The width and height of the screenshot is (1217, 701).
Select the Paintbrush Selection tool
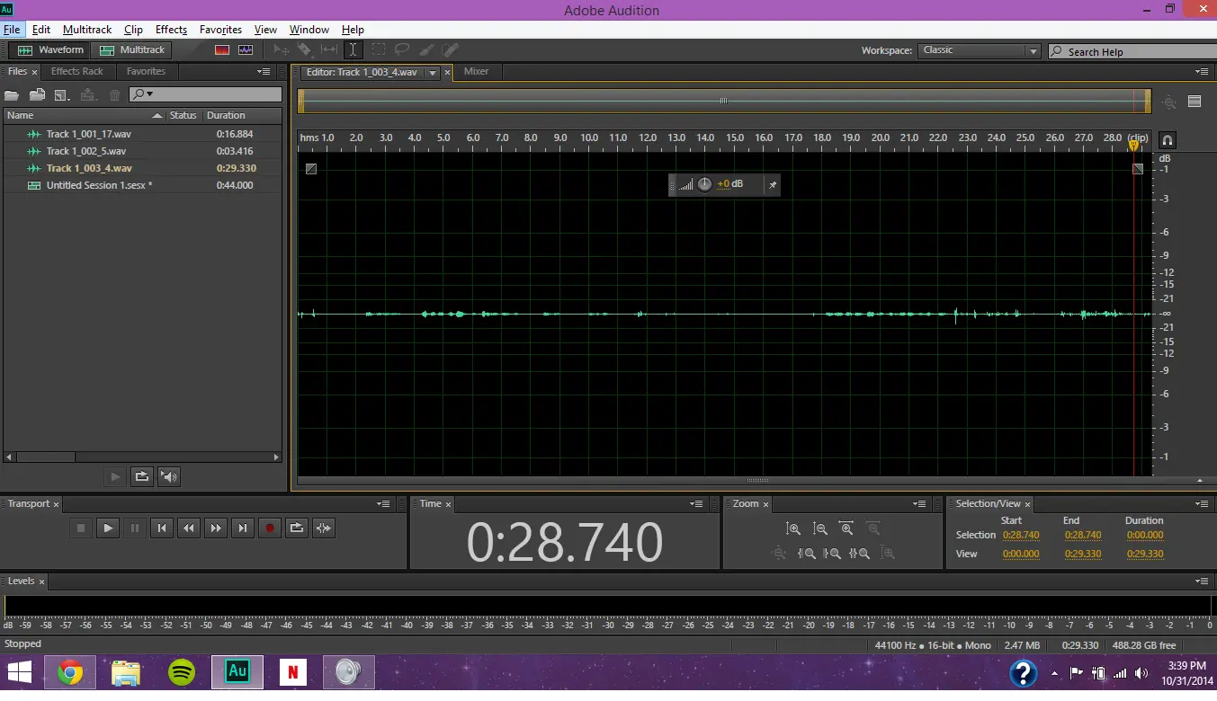pos(427,50)
